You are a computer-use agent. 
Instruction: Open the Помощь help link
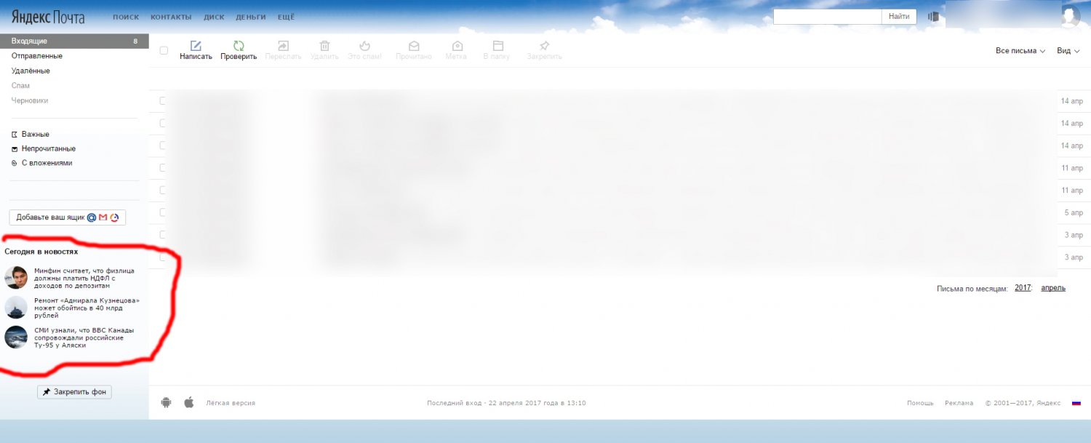(x=920, y=403)
